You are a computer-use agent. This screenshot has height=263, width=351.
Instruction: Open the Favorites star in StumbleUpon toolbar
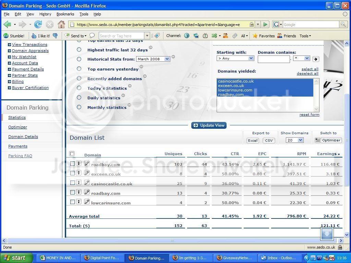click(x=264, y=36)
